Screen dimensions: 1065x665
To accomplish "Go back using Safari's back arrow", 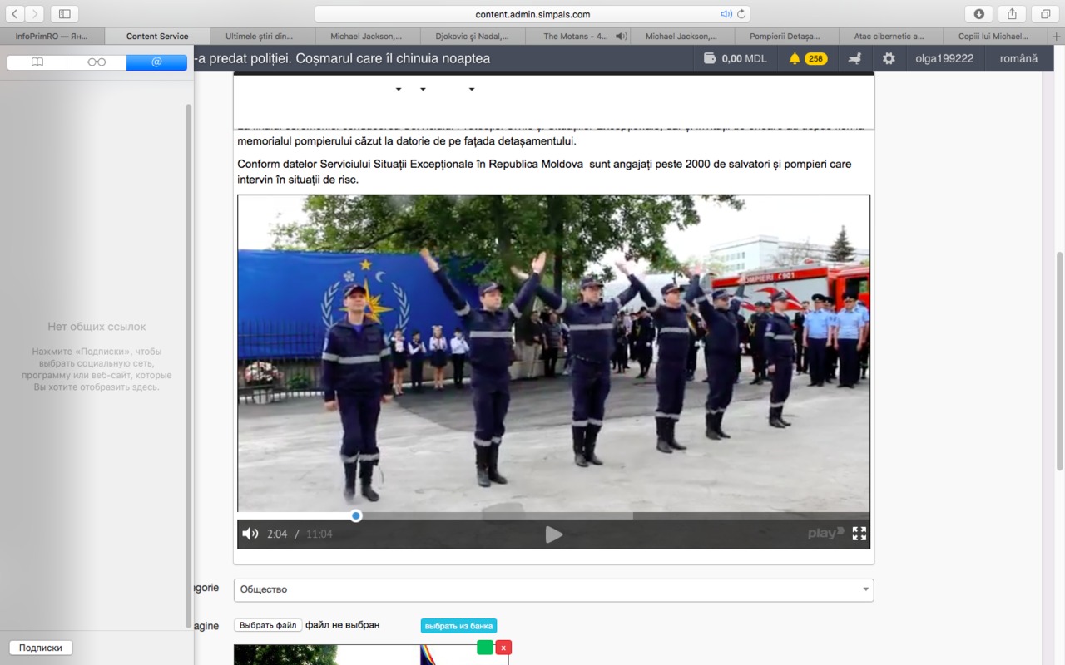I will point(15,13).
